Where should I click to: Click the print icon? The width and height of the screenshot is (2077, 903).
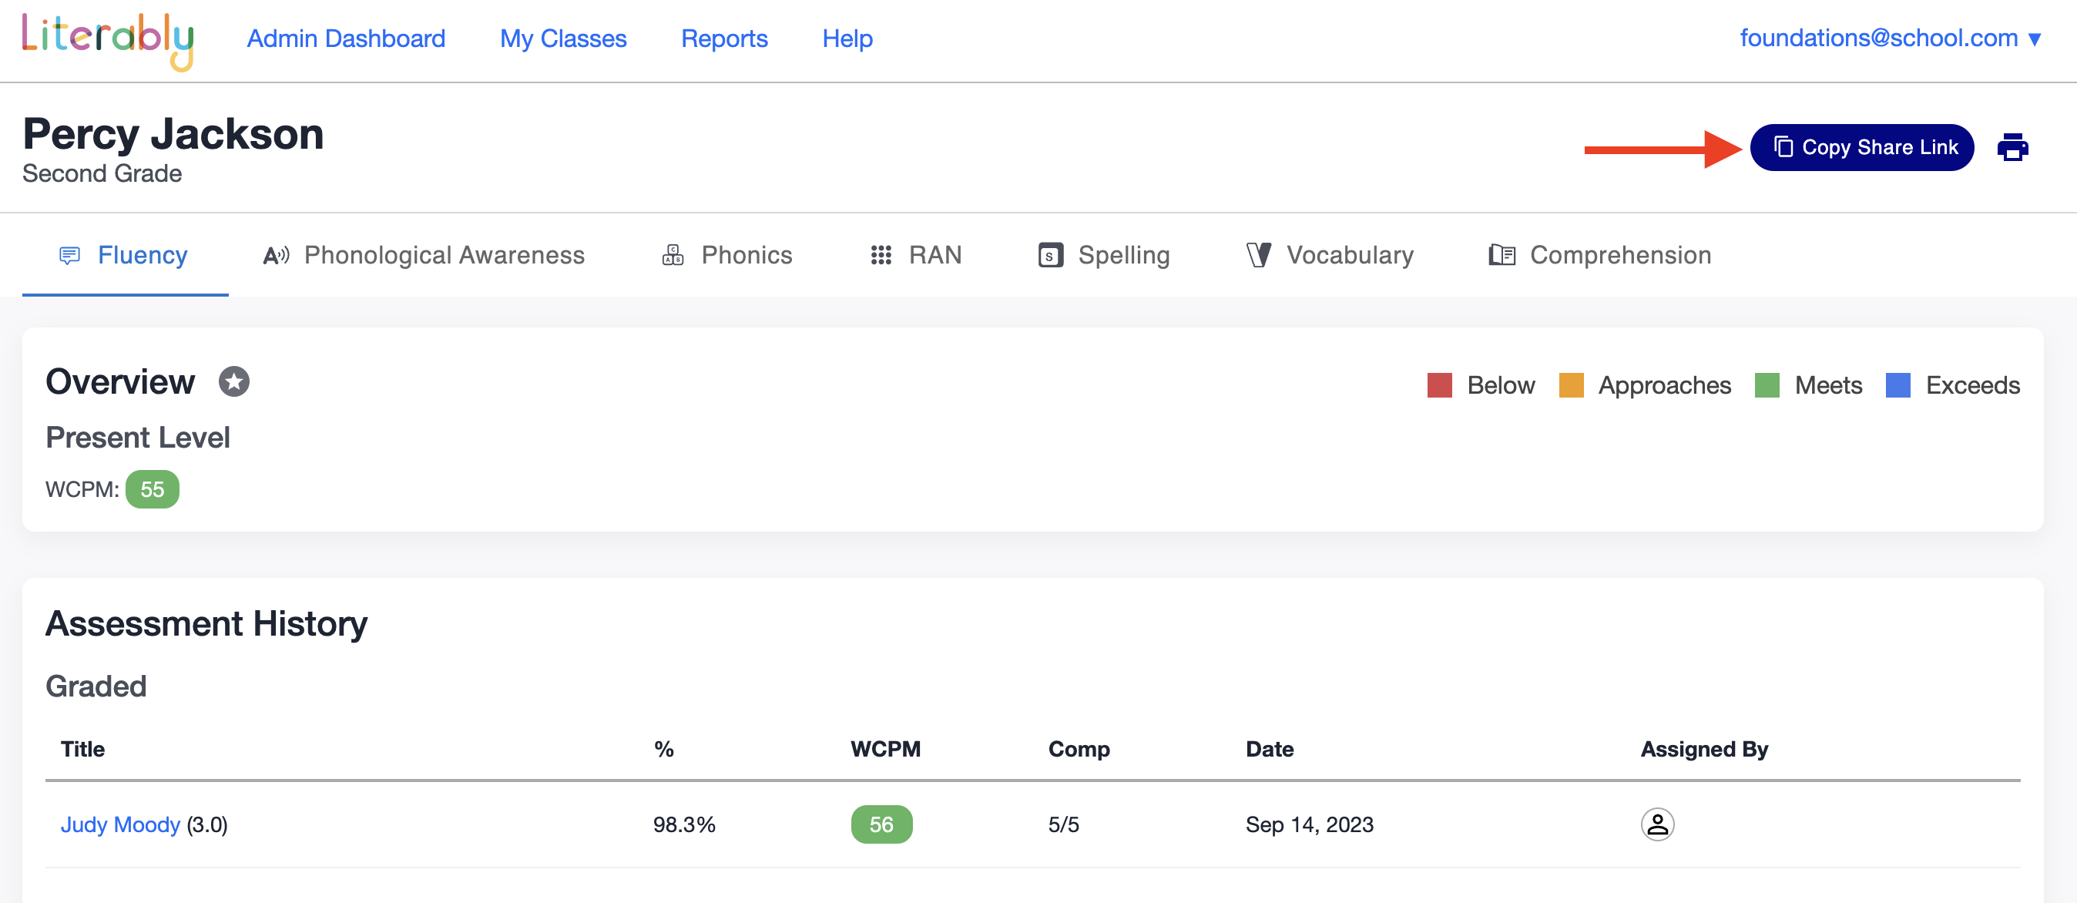2012,147
